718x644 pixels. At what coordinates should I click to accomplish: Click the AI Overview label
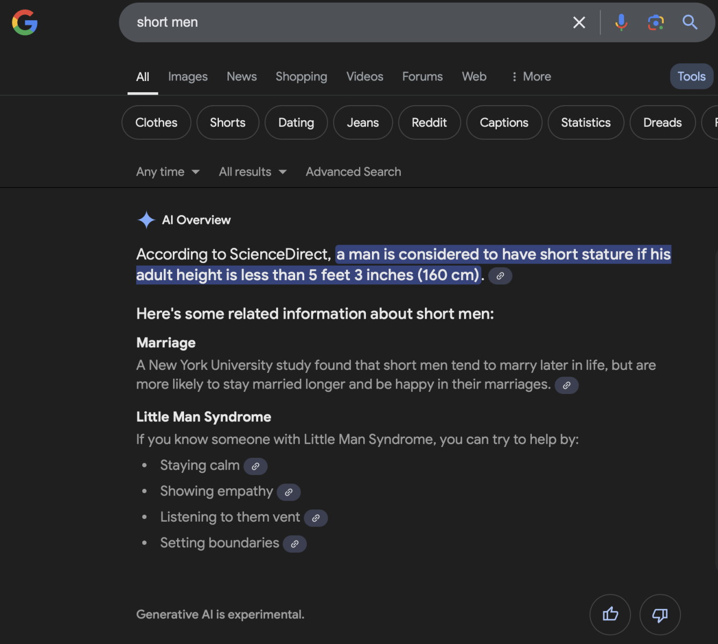point(196,220)
